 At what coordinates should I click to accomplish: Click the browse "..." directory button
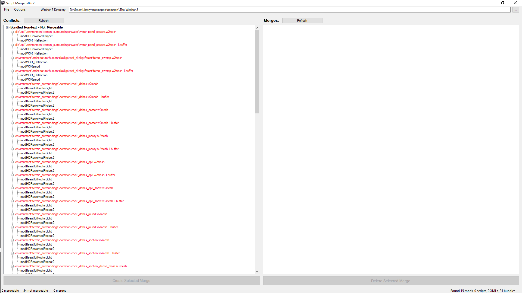[x=515, y=10]
